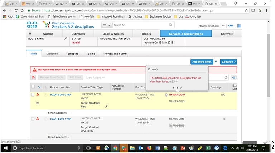The width and height of the screenshot is (275, 153).
Task: Open the Orders tab
Action: (146, 34)
